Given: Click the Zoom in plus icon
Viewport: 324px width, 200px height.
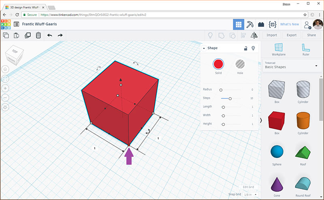Looking at the screenshot, I should (x=5, y=88).
